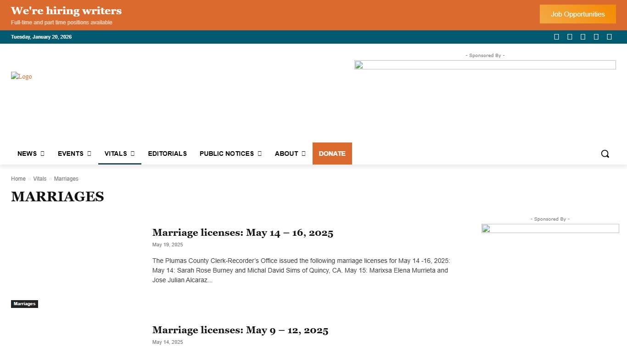Open the first social media icon in header
The image size is (627, 353).
click(556, 36)
